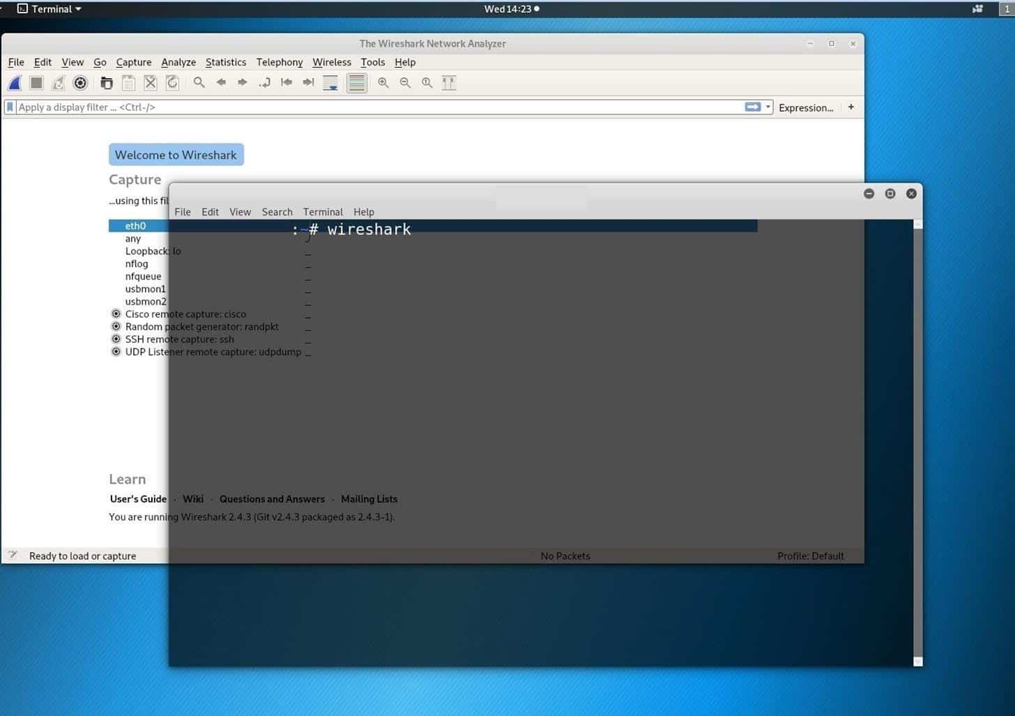Add a display filter button with plus
Image resolution: width=1015 pixels, height=716 pixels.
[851, 107]
